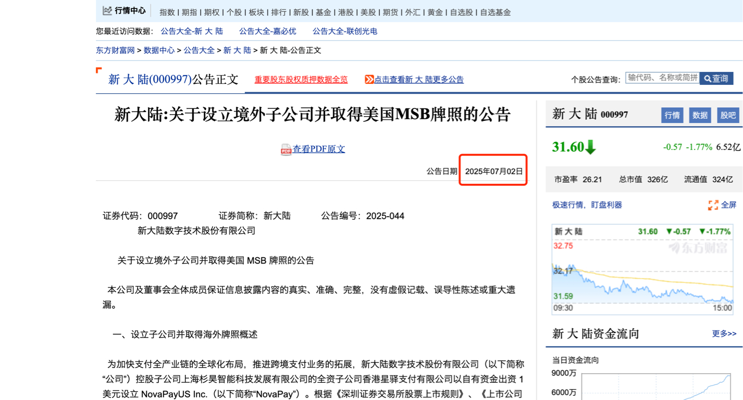Viewport: 743px width, 400px height.
Task: Go to 港股 in top navigation
Action: tap(346, 12)
